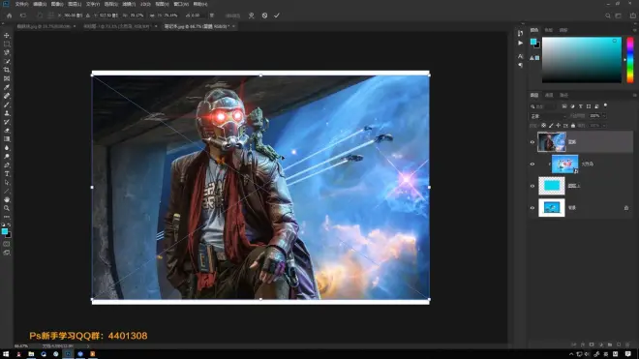
Task: Select the Pen tool
Action: 7,165
